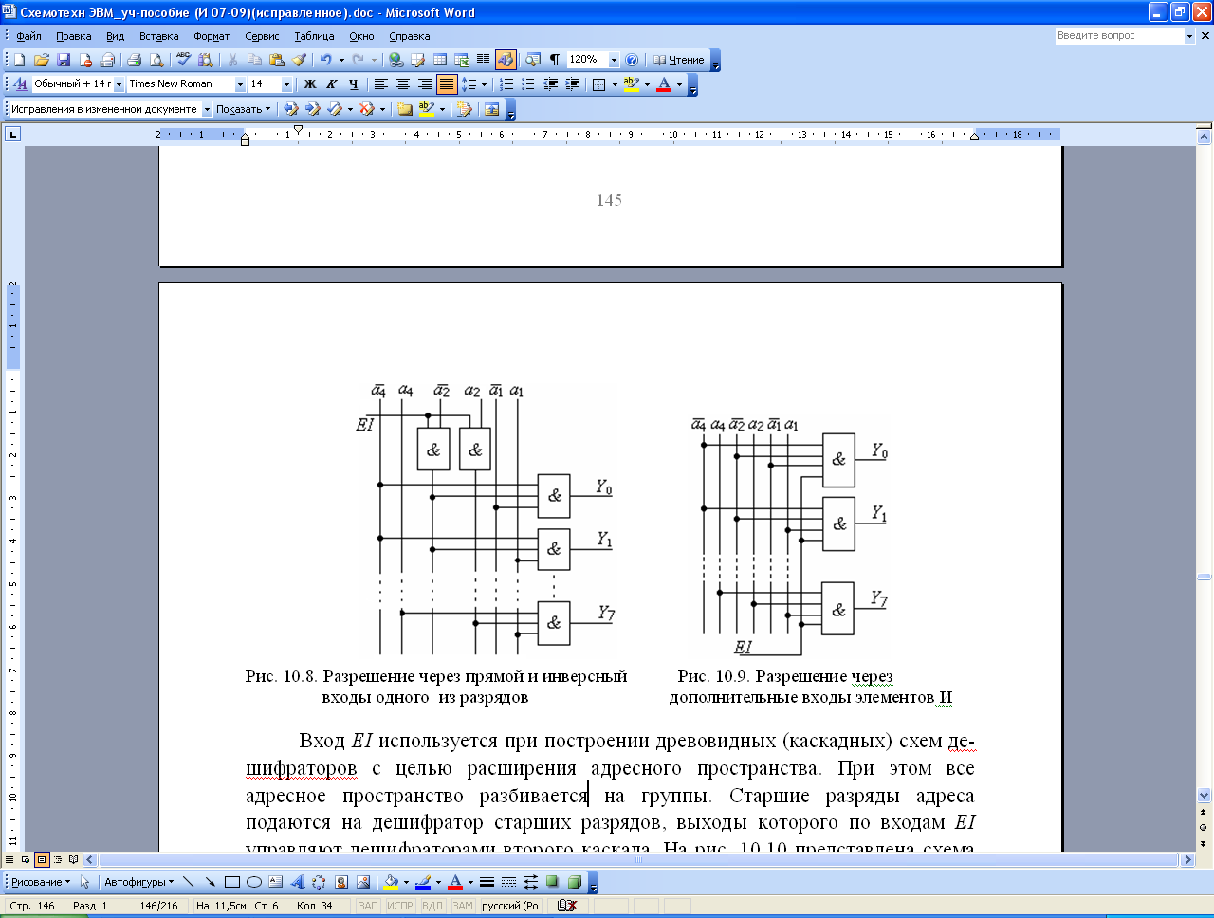Toggle ИСПР track-changes status indicator

[400, 906]
